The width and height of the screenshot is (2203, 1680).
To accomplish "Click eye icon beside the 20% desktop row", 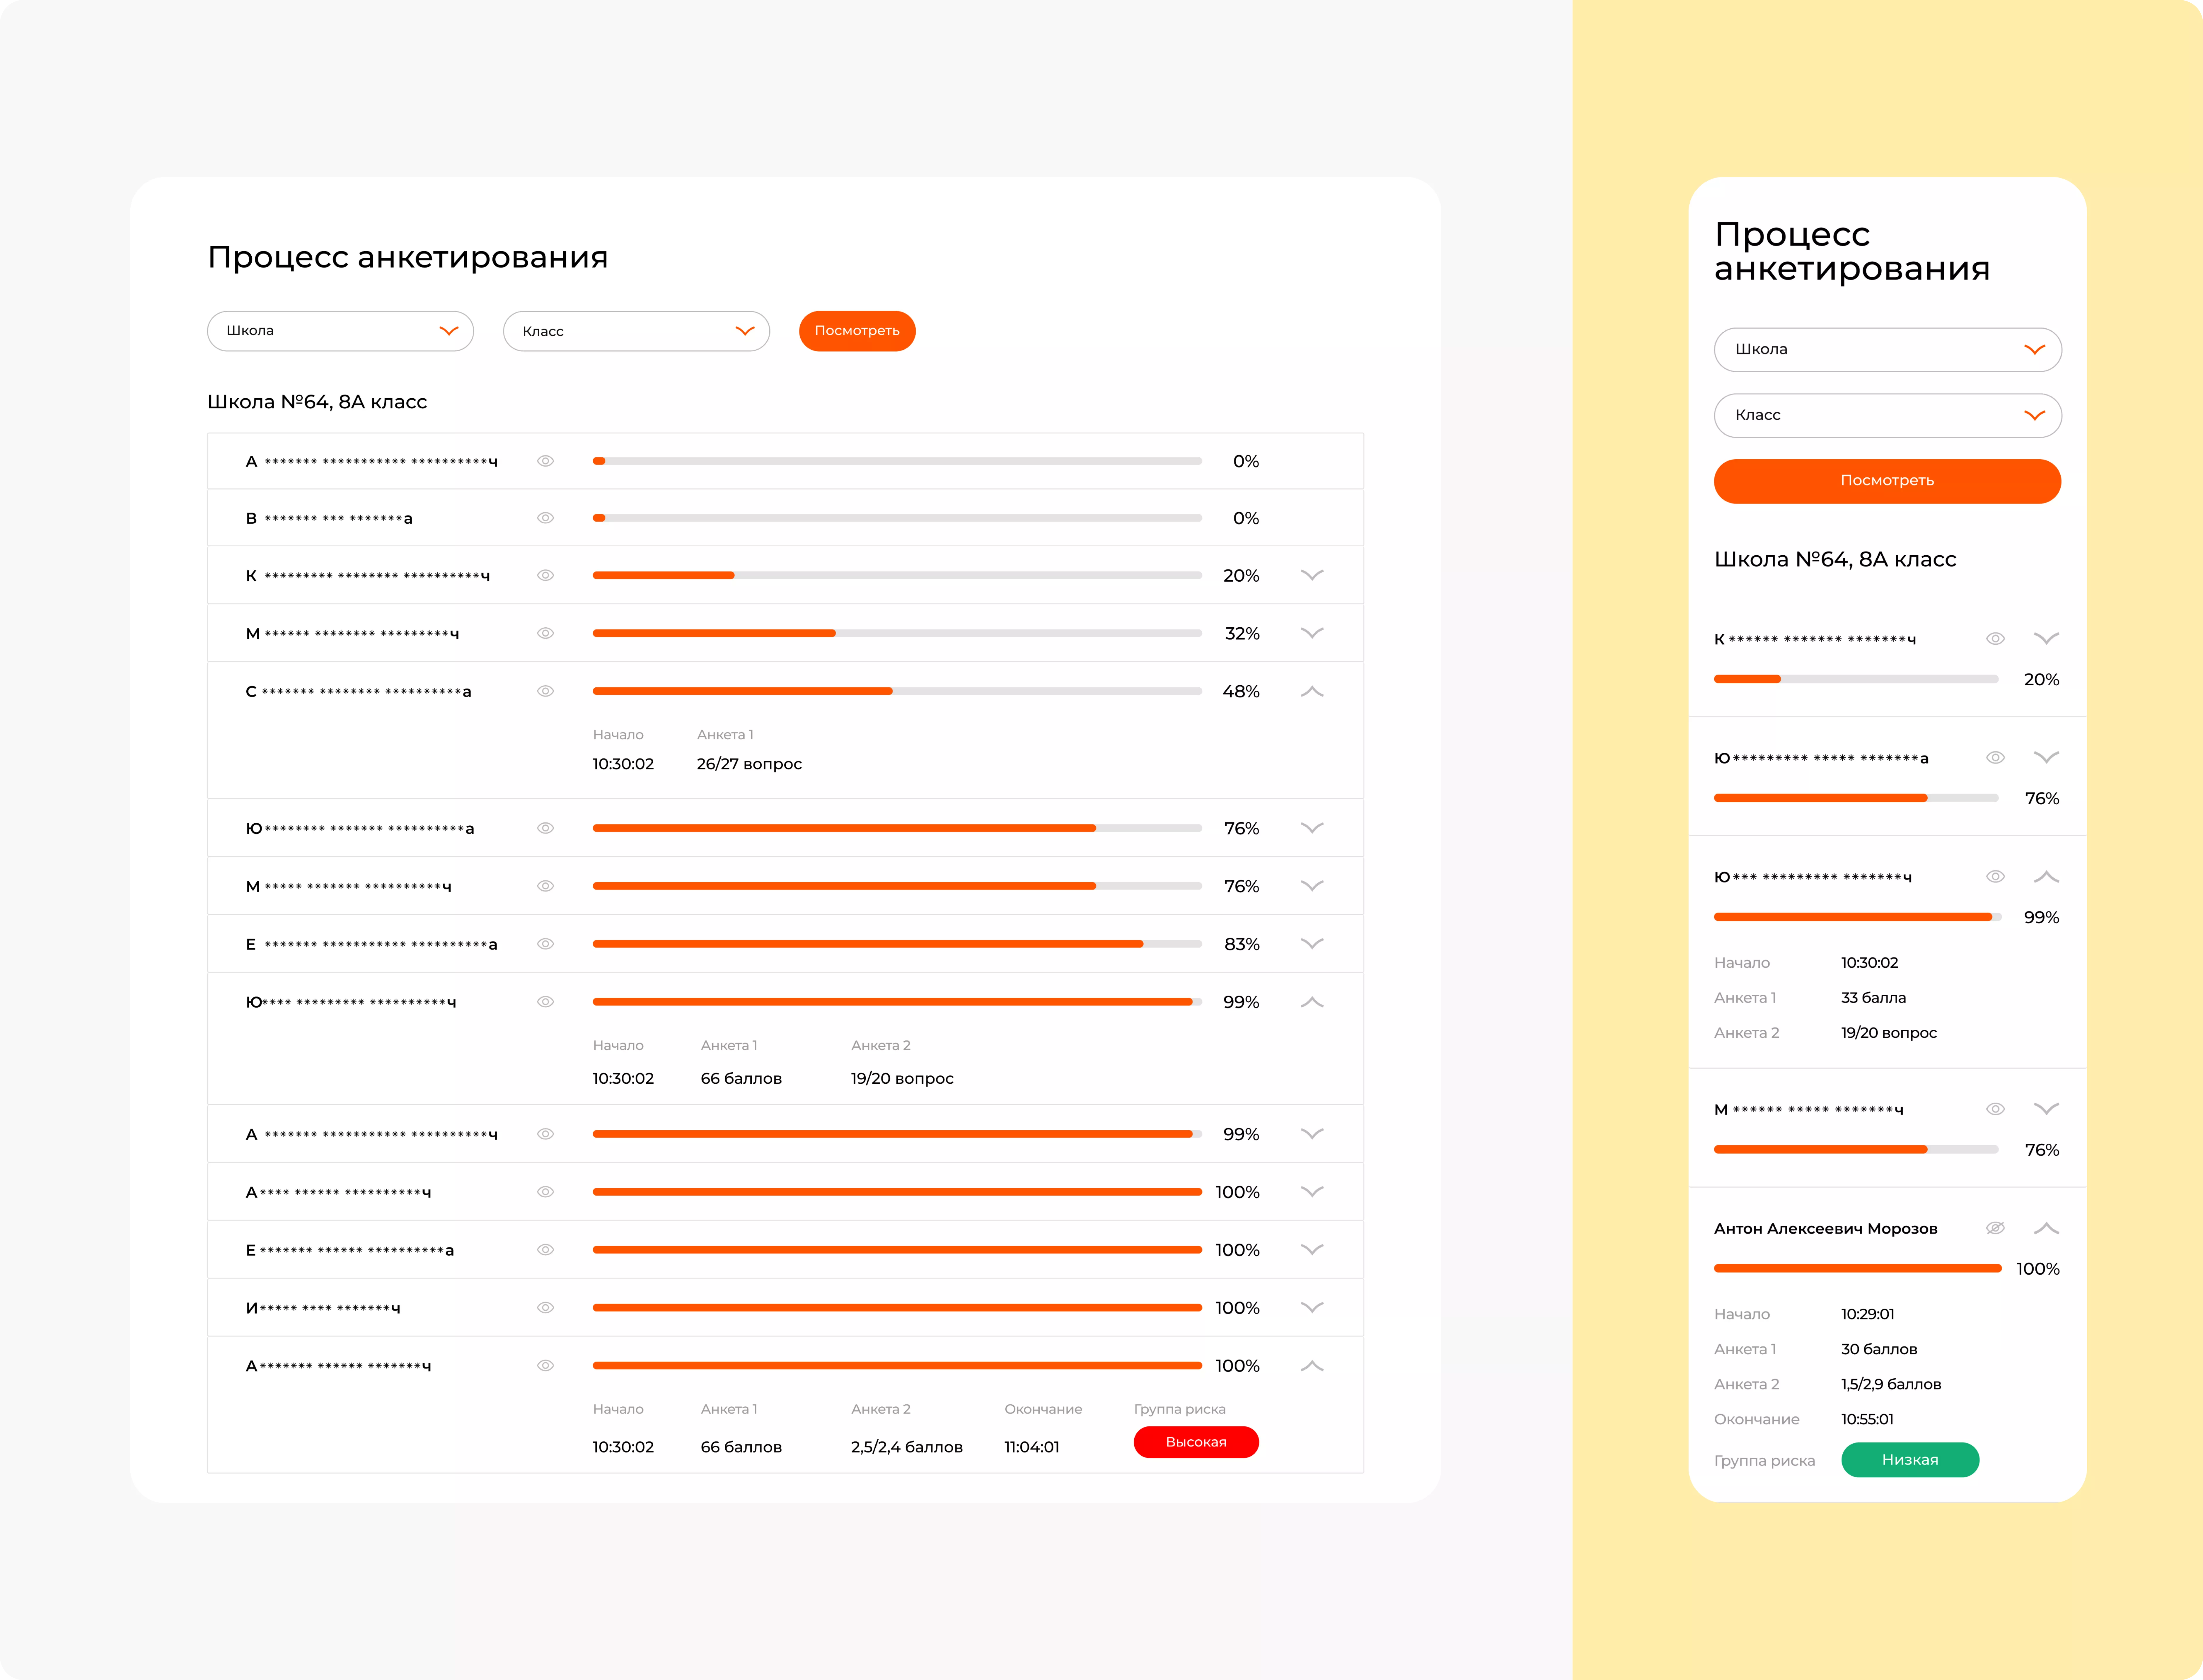I will [x=545, y=575].
